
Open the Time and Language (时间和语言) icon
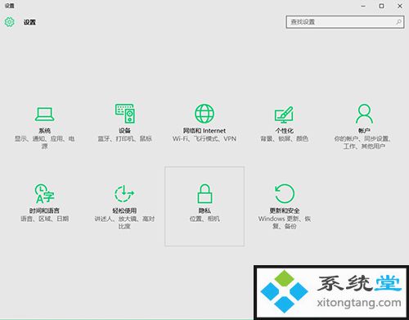[x=44, y=193]
